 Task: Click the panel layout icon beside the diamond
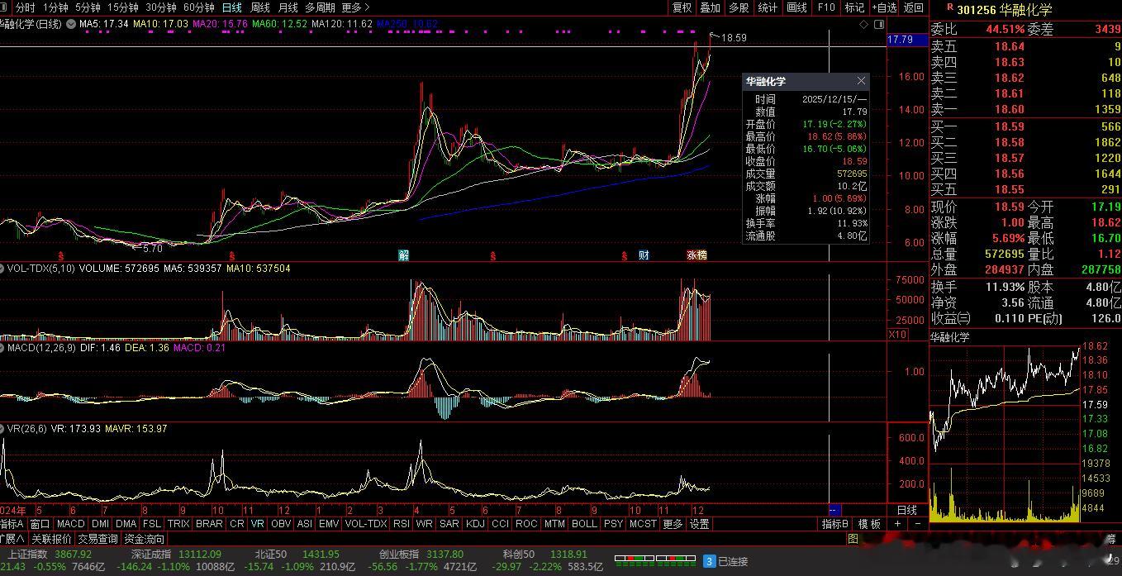click(877, 25)
